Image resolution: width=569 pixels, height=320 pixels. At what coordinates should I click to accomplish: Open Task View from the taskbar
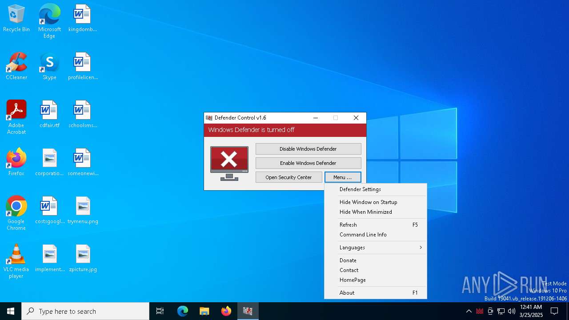160,311
